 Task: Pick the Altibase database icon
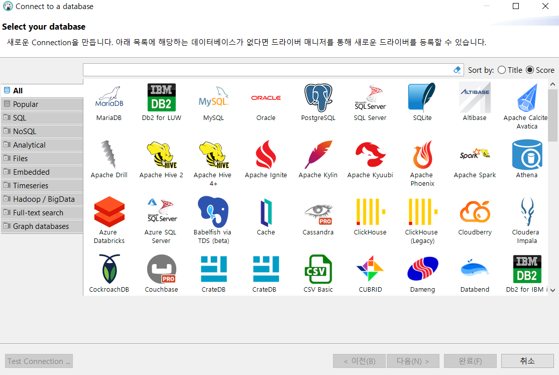coord(475,97)
